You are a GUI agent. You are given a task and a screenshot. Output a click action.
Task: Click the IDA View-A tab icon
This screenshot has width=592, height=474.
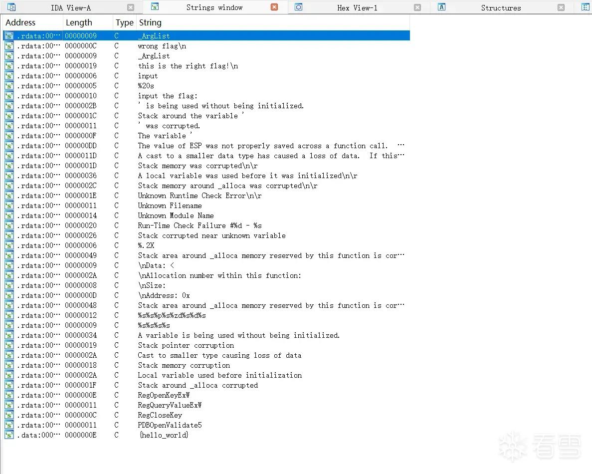pyautogui.click(x=11, y=7)
